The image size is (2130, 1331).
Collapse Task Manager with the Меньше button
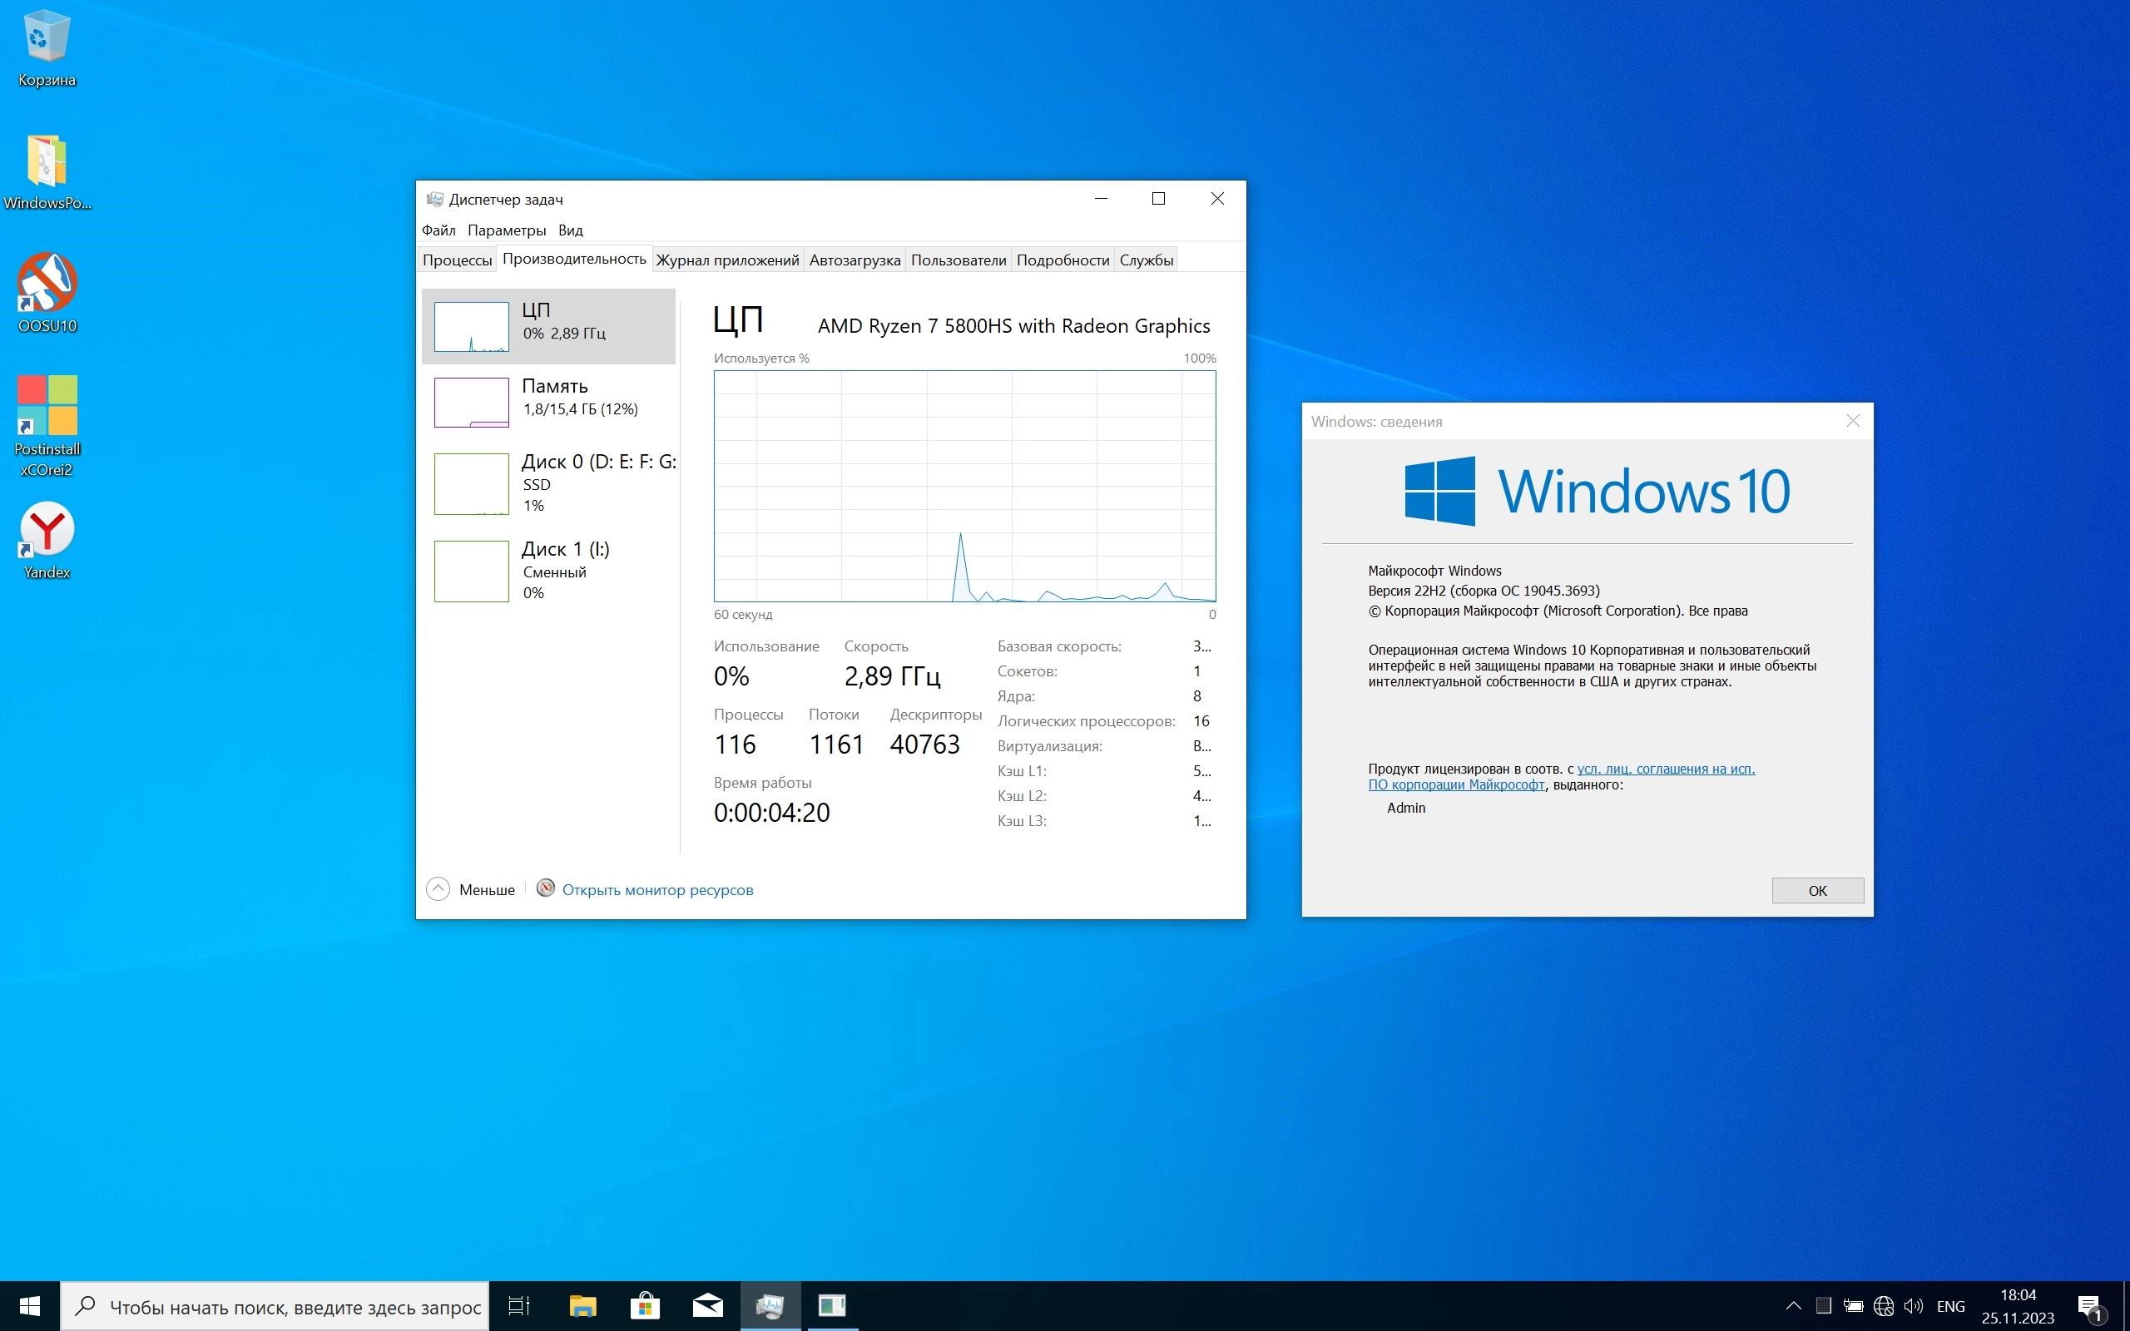(x=471, y=889)
